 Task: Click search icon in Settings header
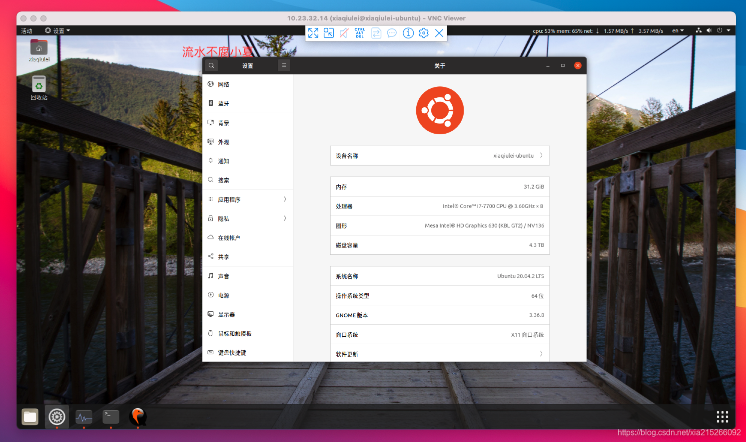[211, 65]
